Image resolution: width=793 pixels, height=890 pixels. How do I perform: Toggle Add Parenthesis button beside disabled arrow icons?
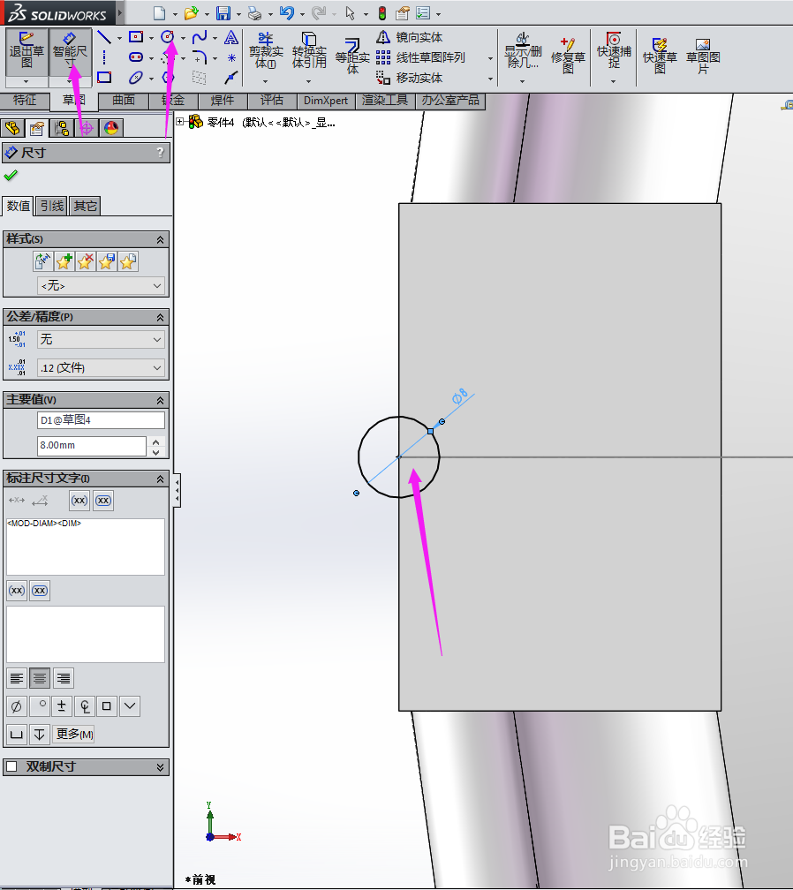coord(79,500)
